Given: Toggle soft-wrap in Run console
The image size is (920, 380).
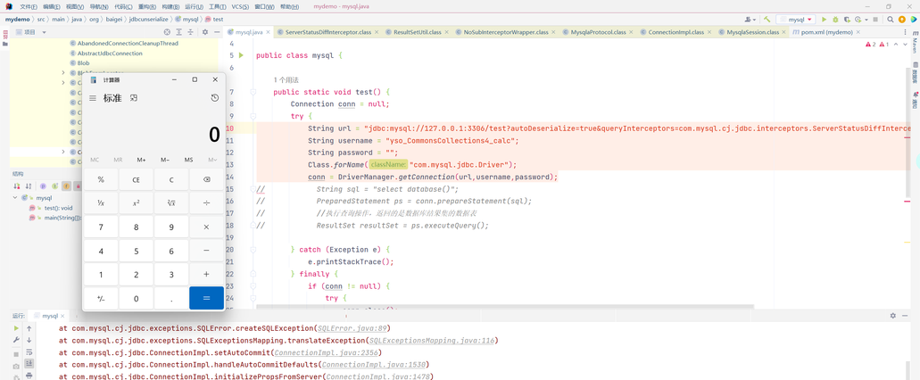Looking at the screenshot, I should (29, 352).
